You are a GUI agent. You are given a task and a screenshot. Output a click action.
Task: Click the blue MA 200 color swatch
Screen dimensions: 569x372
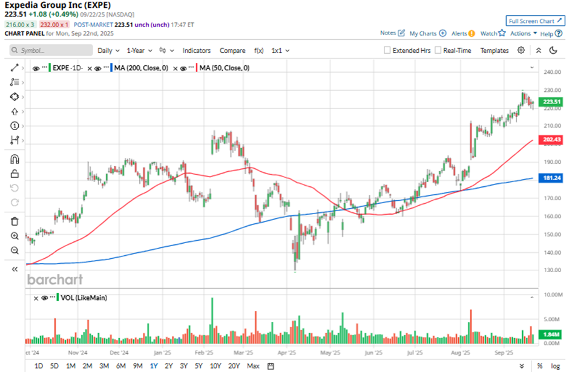pyautogui.click(x=111, y=68)
